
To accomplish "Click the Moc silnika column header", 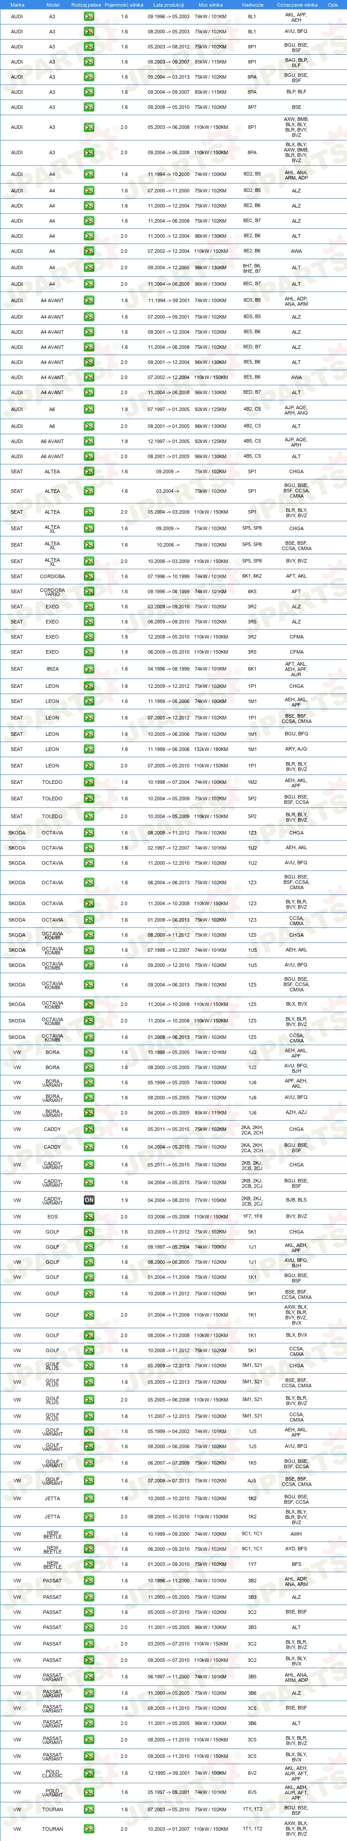I will 211,4.
